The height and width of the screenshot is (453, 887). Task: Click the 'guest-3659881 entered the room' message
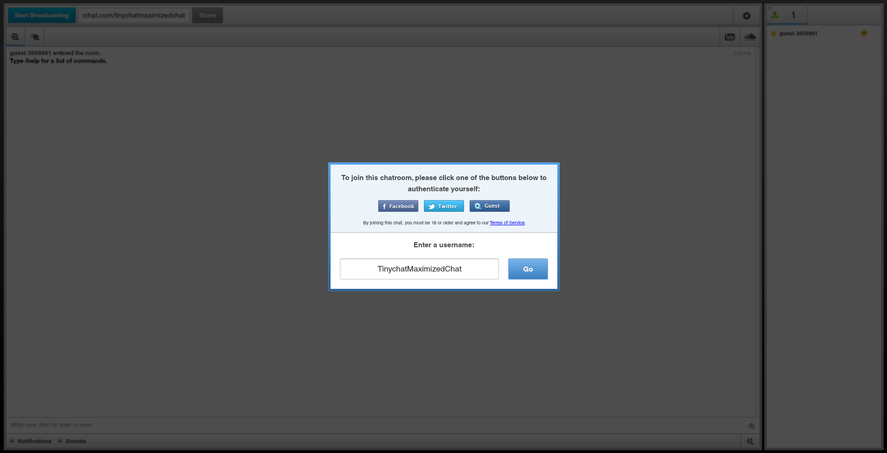click(55, 53)
